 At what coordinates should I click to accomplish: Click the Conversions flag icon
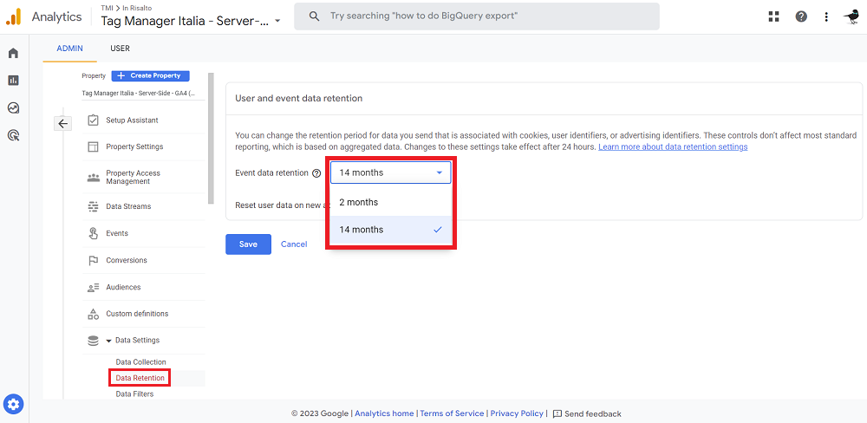coord(93,260)
